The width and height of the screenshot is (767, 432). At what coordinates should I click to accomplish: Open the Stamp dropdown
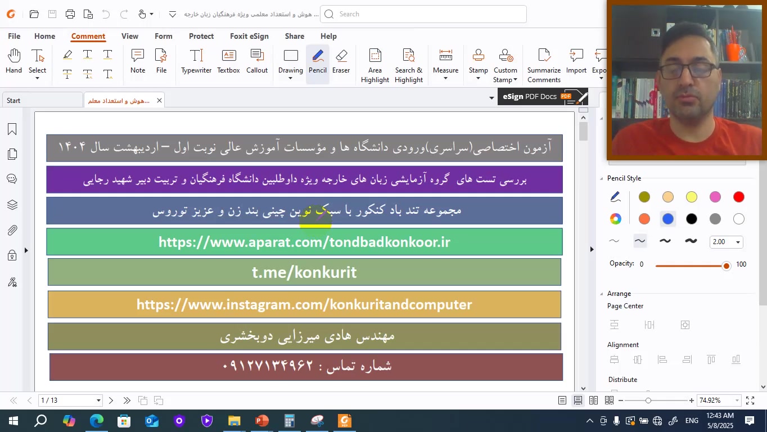[478, 78]
